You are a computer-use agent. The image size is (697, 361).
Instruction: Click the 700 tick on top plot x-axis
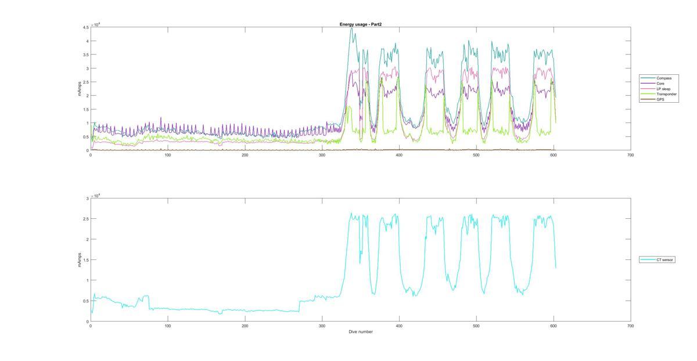tap(630, 155)
